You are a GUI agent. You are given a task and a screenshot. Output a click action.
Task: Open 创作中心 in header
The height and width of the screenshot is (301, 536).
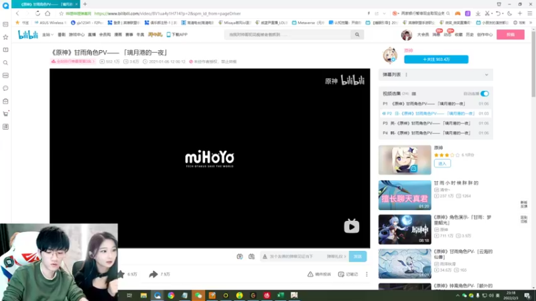click(x=484, y=35)
